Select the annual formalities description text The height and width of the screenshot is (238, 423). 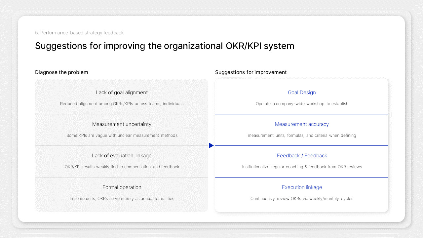(x=122, y=198)
